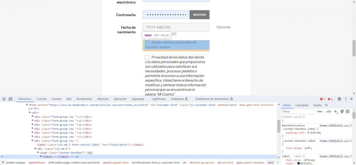The height and width of the screenshot is (165, 356).
Task: Expand the ellipsis badge inside the label tag
Action: [55, 156]
